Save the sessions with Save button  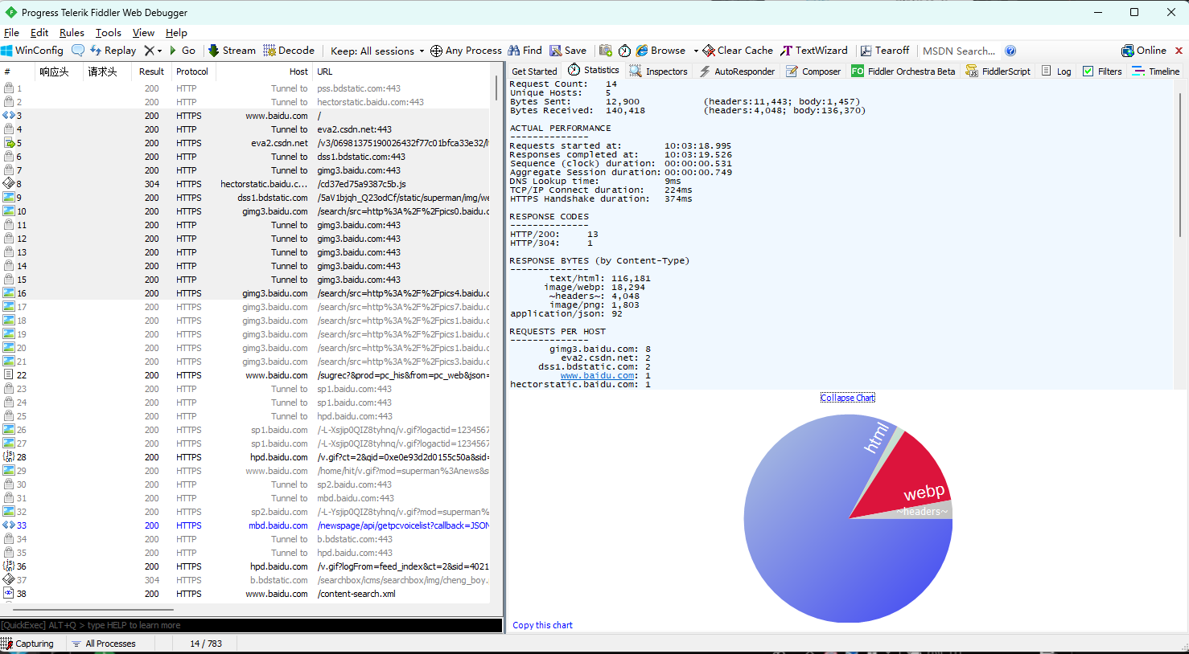pyautogui.click(x=568, y=51)
